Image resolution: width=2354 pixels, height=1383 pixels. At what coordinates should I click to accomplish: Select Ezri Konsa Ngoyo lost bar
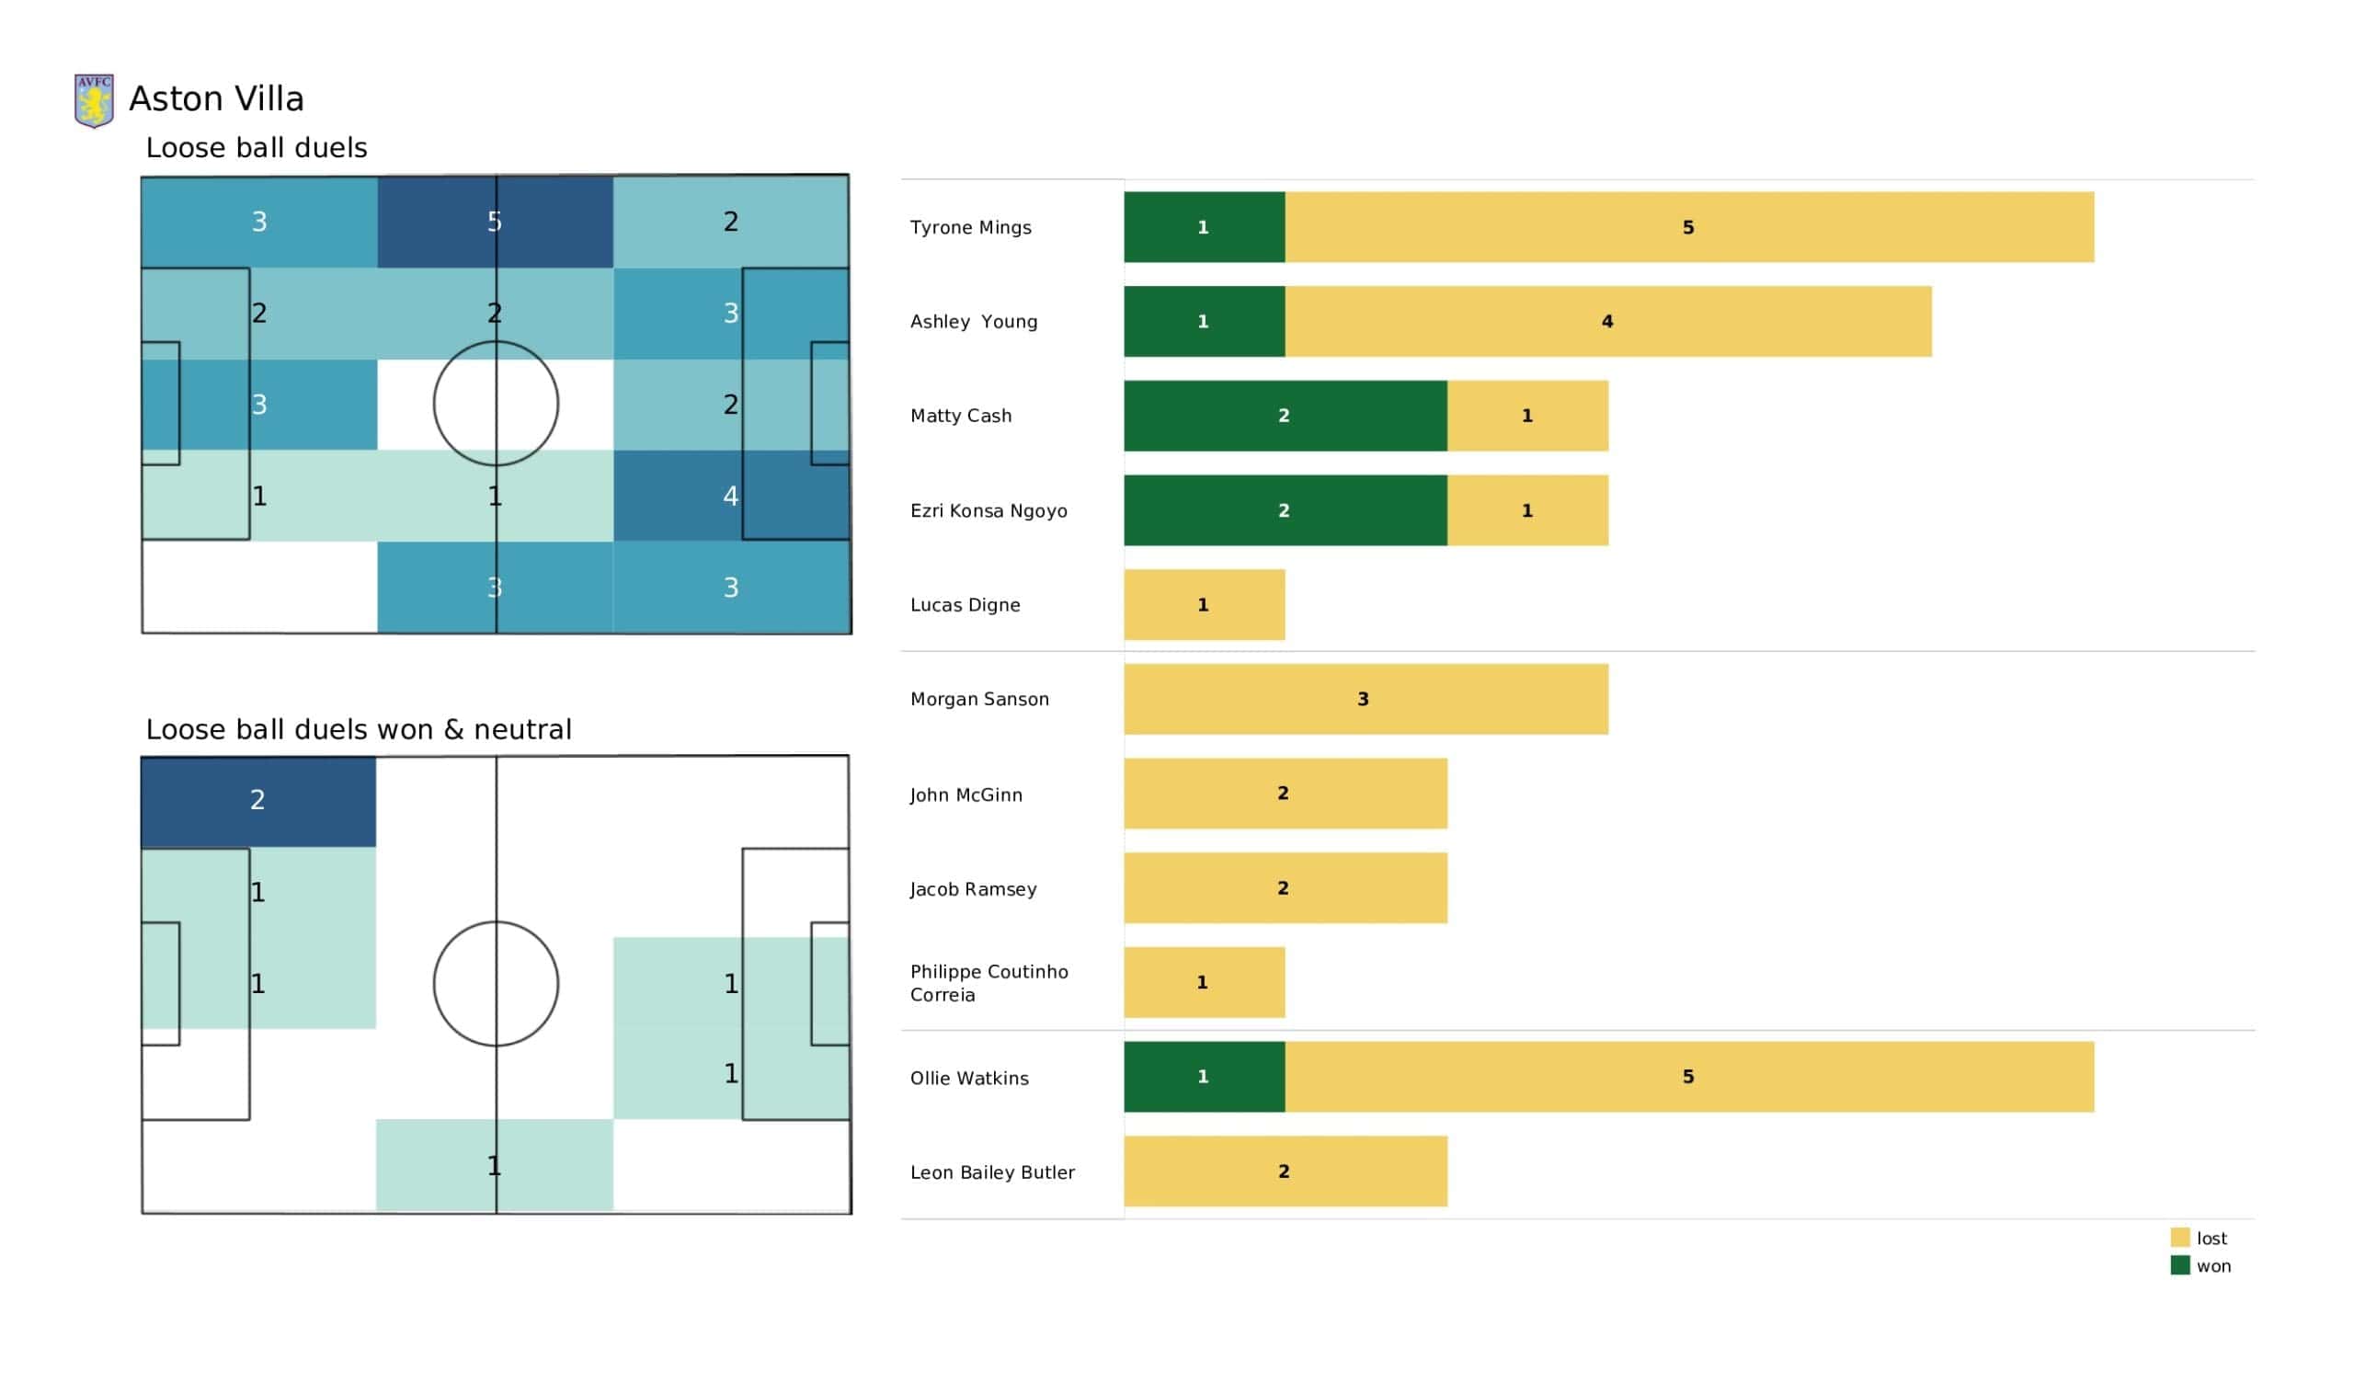[x=1528, y=510]
